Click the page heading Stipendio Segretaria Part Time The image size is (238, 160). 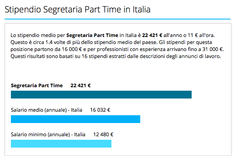pyautogui.click(x=78, y=9)
